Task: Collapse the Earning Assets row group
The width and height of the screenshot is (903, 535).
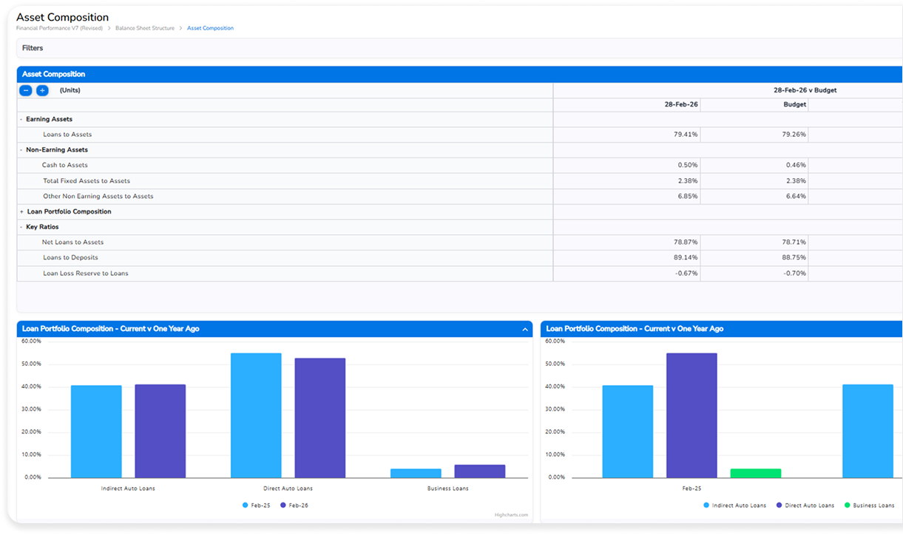Action: 21,119
